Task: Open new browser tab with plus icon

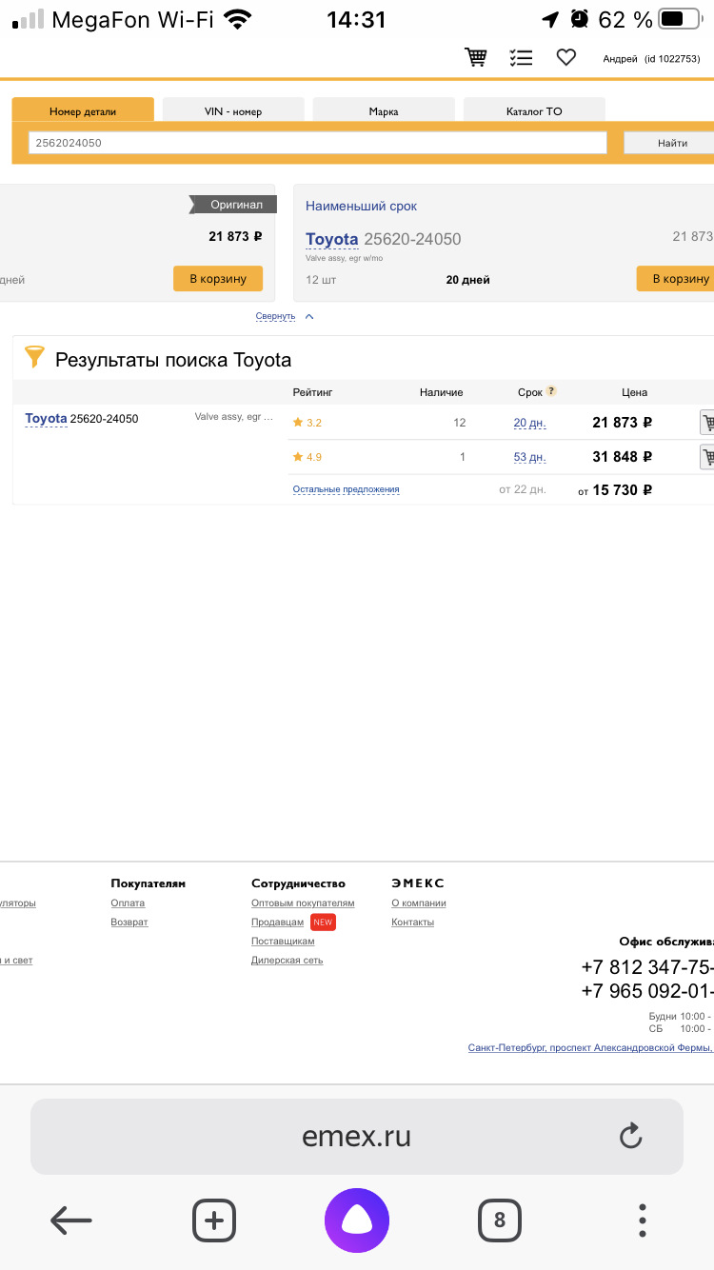Action: pos(214,1220)
